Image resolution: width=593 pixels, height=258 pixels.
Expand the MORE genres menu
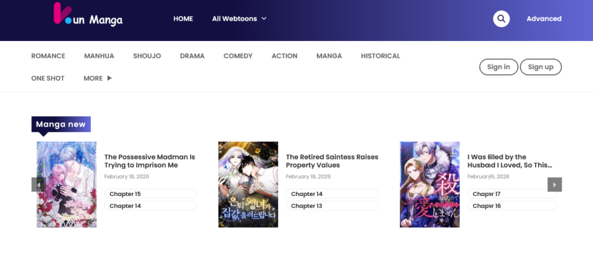coord(97,78)
